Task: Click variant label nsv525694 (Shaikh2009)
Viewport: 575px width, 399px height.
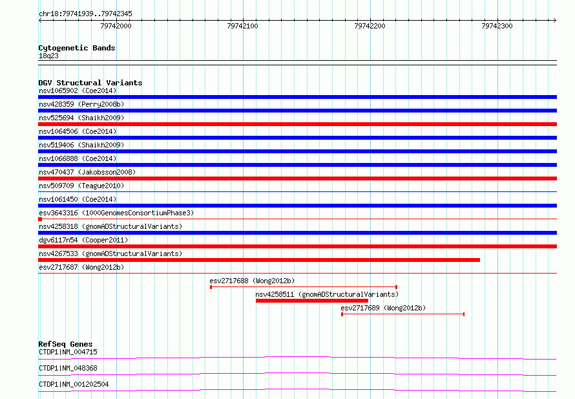Action: (x=81, y=118)
